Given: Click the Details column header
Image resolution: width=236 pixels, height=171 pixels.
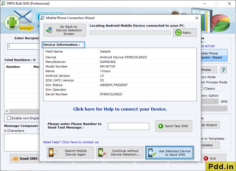Looking at the screenshot, I should 147,51.
